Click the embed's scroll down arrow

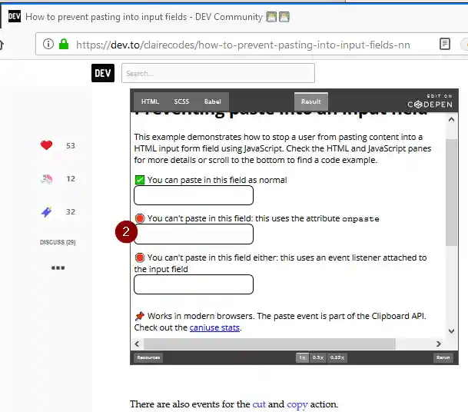pos(451,331)
